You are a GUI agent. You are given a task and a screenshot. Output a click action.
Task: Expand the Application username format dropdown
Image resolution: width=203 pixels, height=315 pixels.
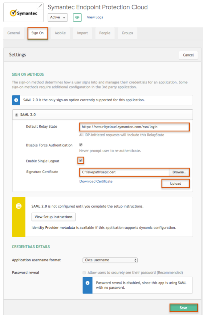click(x=110, y=260)
